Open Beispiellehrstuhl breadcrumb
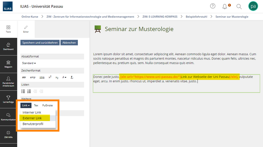The width and height of the screenshot is (263, 147). (x=196, y=17)
